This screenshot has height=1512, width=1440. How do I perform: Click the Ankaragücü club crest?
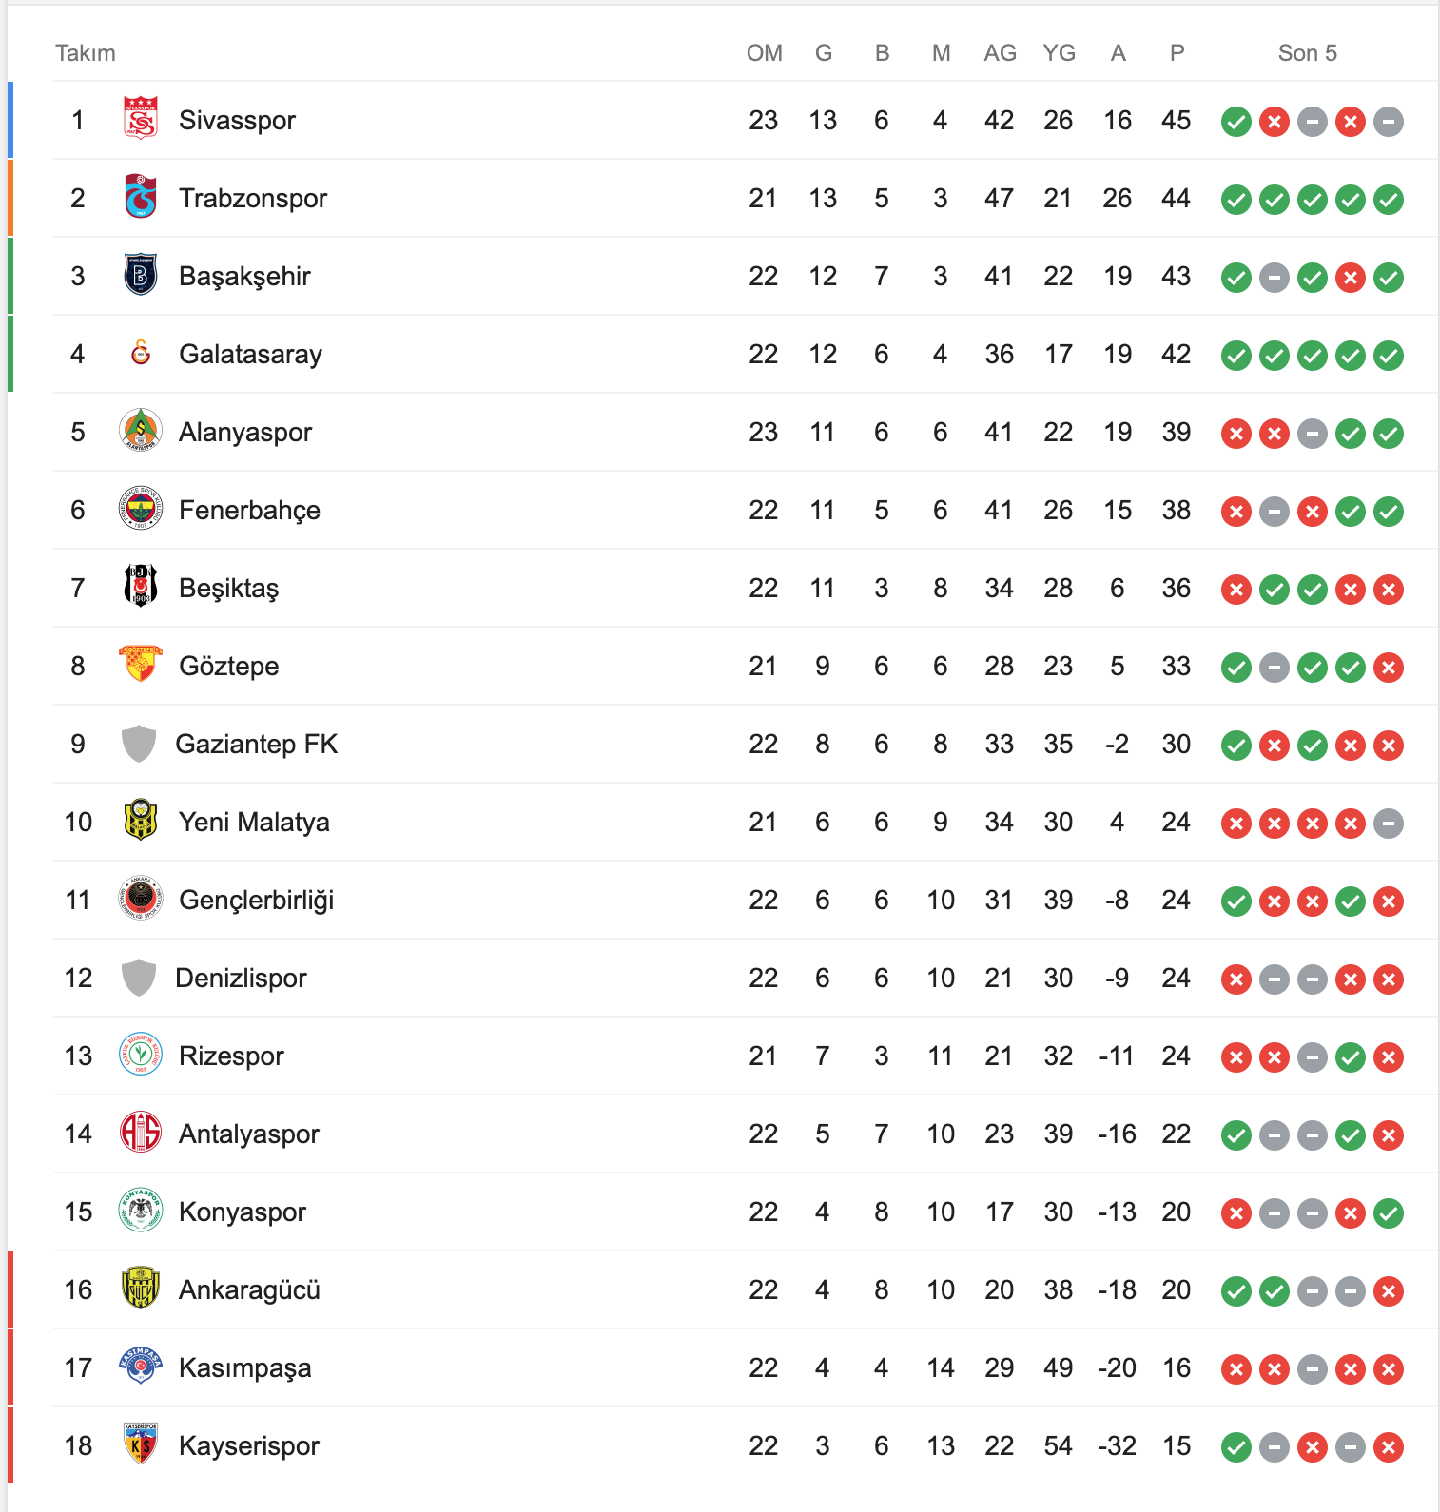point(141,1289)
